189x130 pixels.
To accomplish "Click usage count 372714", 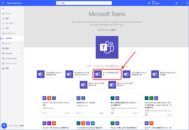I will click(67, 113).
